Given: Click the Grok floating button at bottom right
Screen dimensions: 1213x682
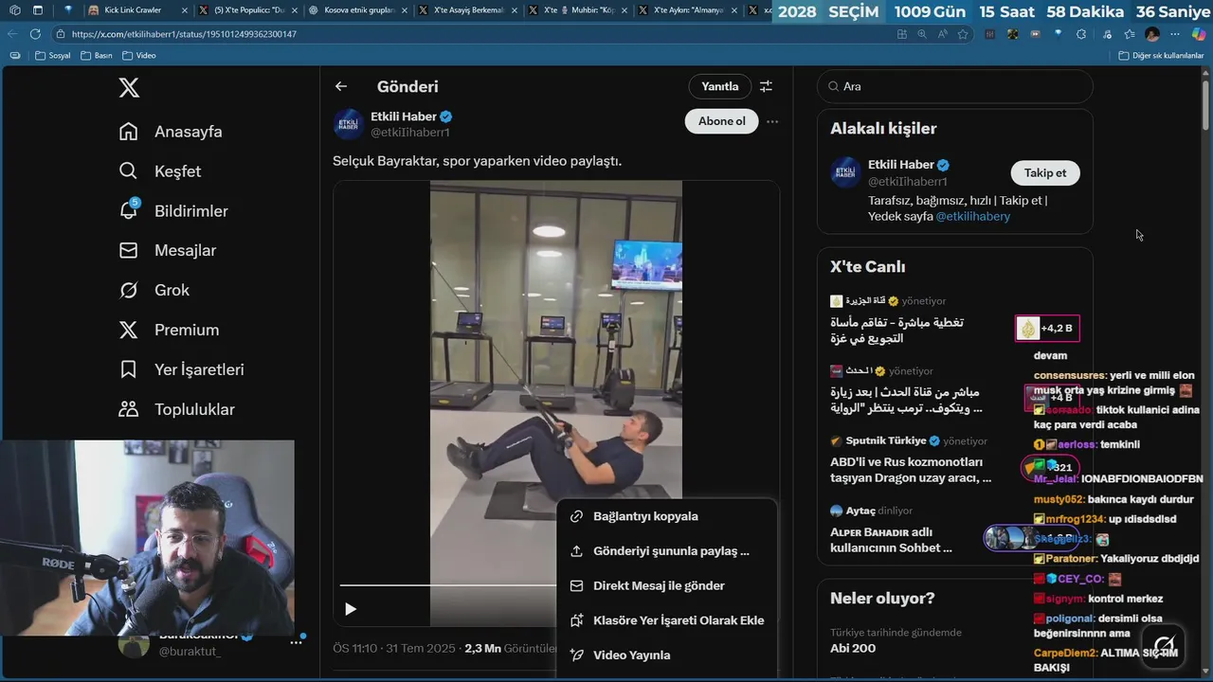Looking at the screenshot, I should (1165, 646).
